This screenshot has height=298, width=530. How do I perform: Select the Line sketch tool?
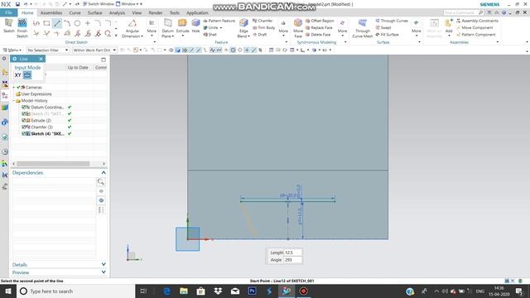pos(57,23)
